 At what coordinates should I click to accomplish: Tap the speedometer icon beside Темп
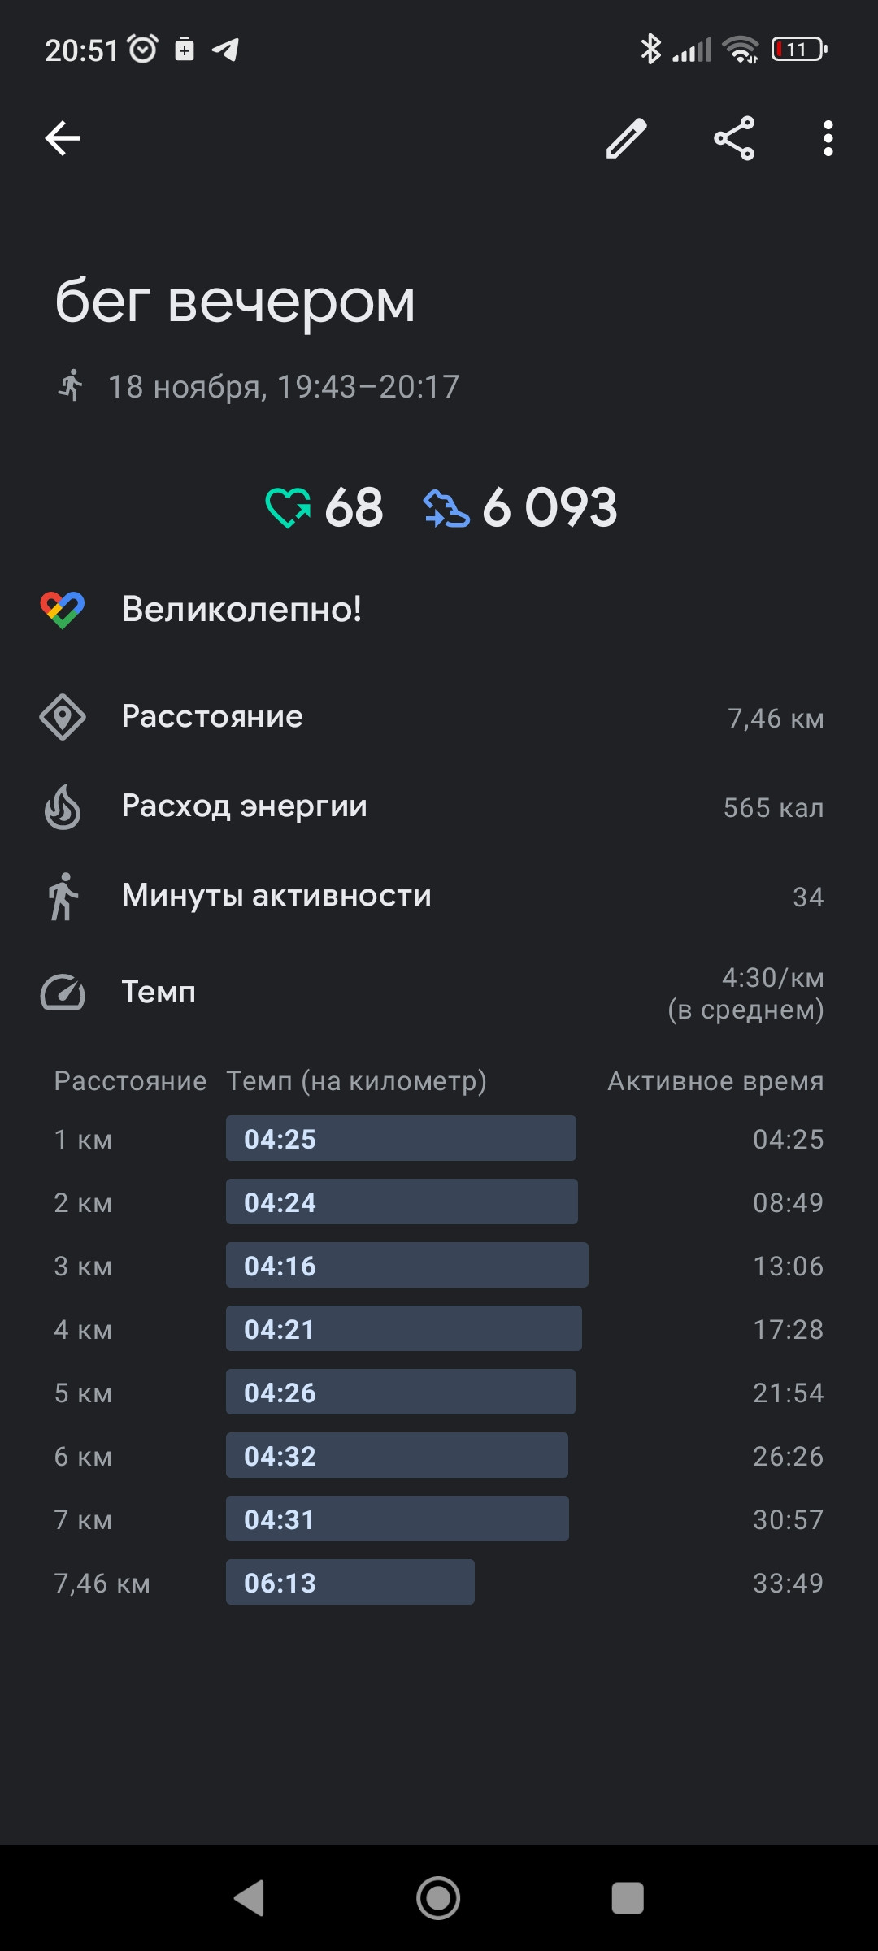point(63,992)
